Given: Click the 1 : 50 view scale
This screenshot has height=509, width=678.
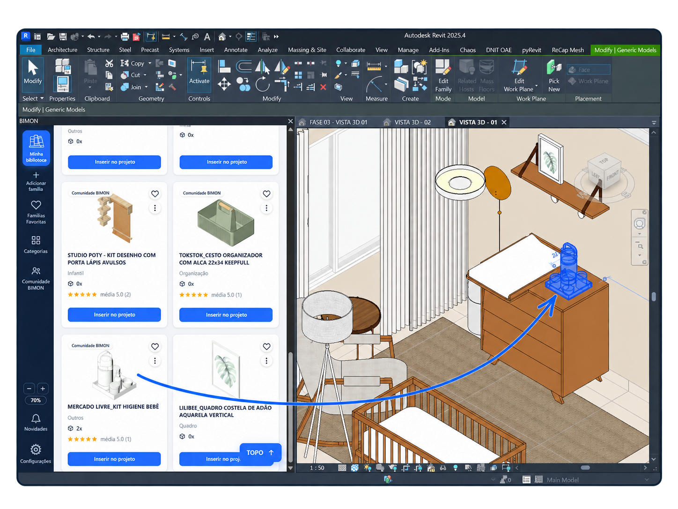Looking at the screenshot, I should 317,468.
